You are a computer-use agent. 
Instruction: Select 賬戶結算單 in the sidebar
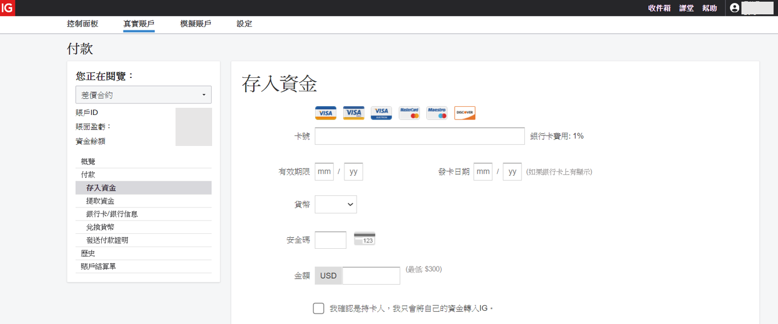coord(143,266)
